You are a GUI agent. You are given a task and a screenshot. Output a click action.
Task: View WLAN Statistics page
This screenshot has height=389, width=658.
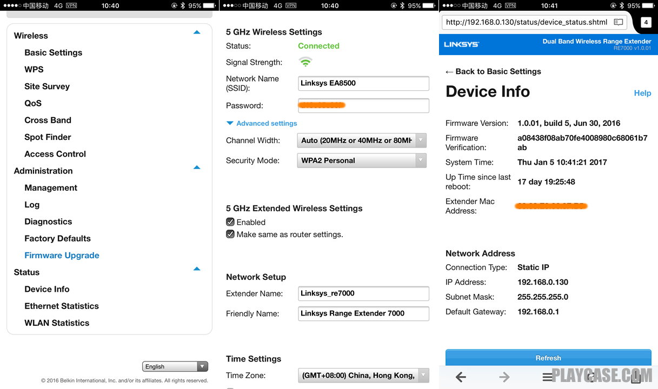(57, 323)
